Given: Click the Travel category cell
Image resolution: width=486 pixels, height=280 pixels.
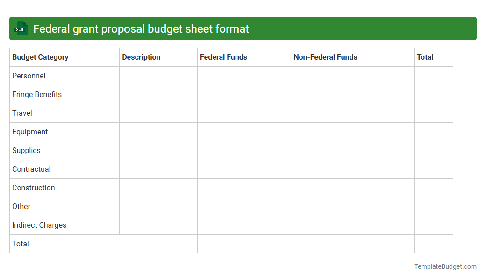Looking at the screenshot, I should tap(22, 113).
